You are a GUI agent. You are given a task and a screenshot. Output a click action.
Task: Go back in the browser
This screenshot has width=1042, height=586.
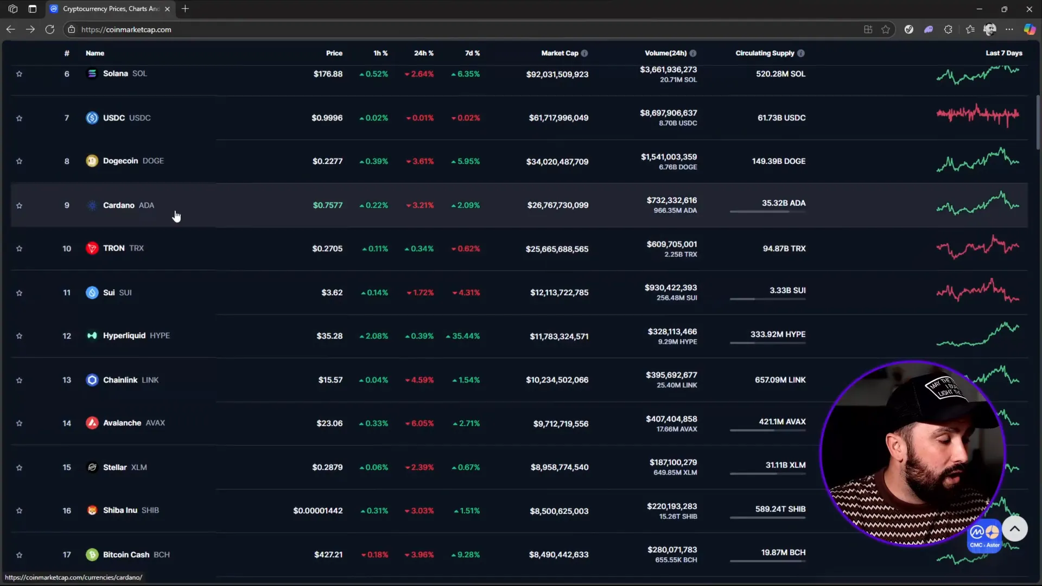(10, 29)
